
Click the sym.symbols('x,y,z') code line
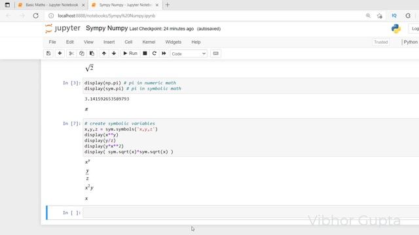[x=121, y=129]
